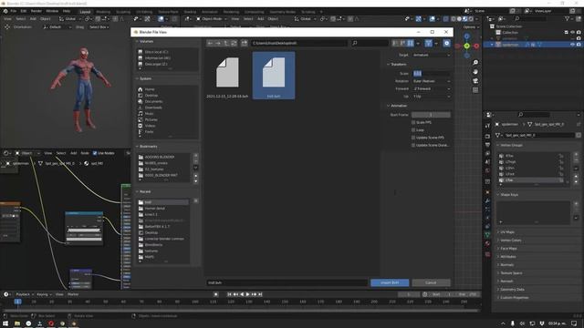The image size is (584, 328).
Task: Adjust the Start Frame field
Action: 432,115
